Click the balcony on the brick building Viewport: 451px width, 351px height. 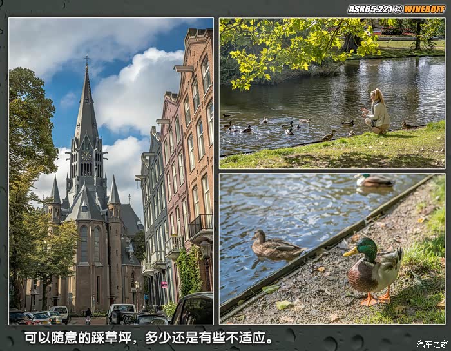pos(200,226)
